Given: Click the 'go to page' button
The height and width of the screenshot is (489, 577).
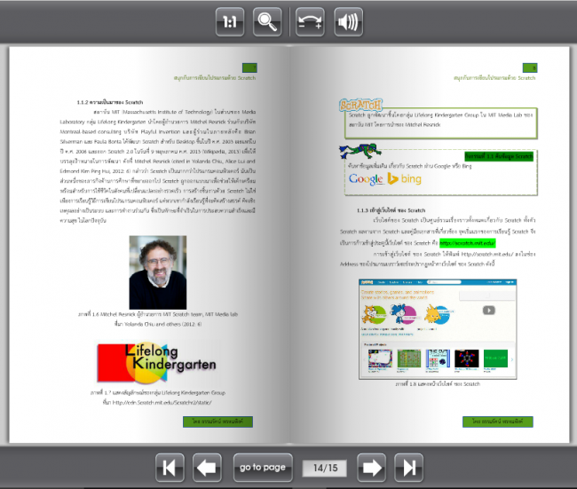Looking at the screenshot, I should tap(263, 468).
